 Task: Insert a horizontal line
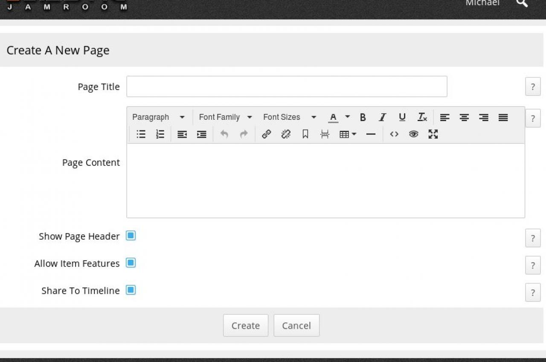click(x=371, y=134)
